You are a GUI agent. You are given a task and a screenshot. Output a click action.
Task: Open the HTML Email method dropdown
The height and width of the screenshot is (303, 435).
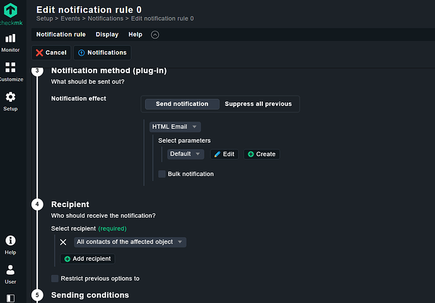175,127
